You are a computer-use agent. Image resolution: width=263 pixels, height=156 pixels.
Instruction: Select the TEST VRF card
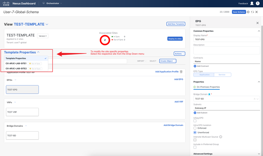click(22, 112)
